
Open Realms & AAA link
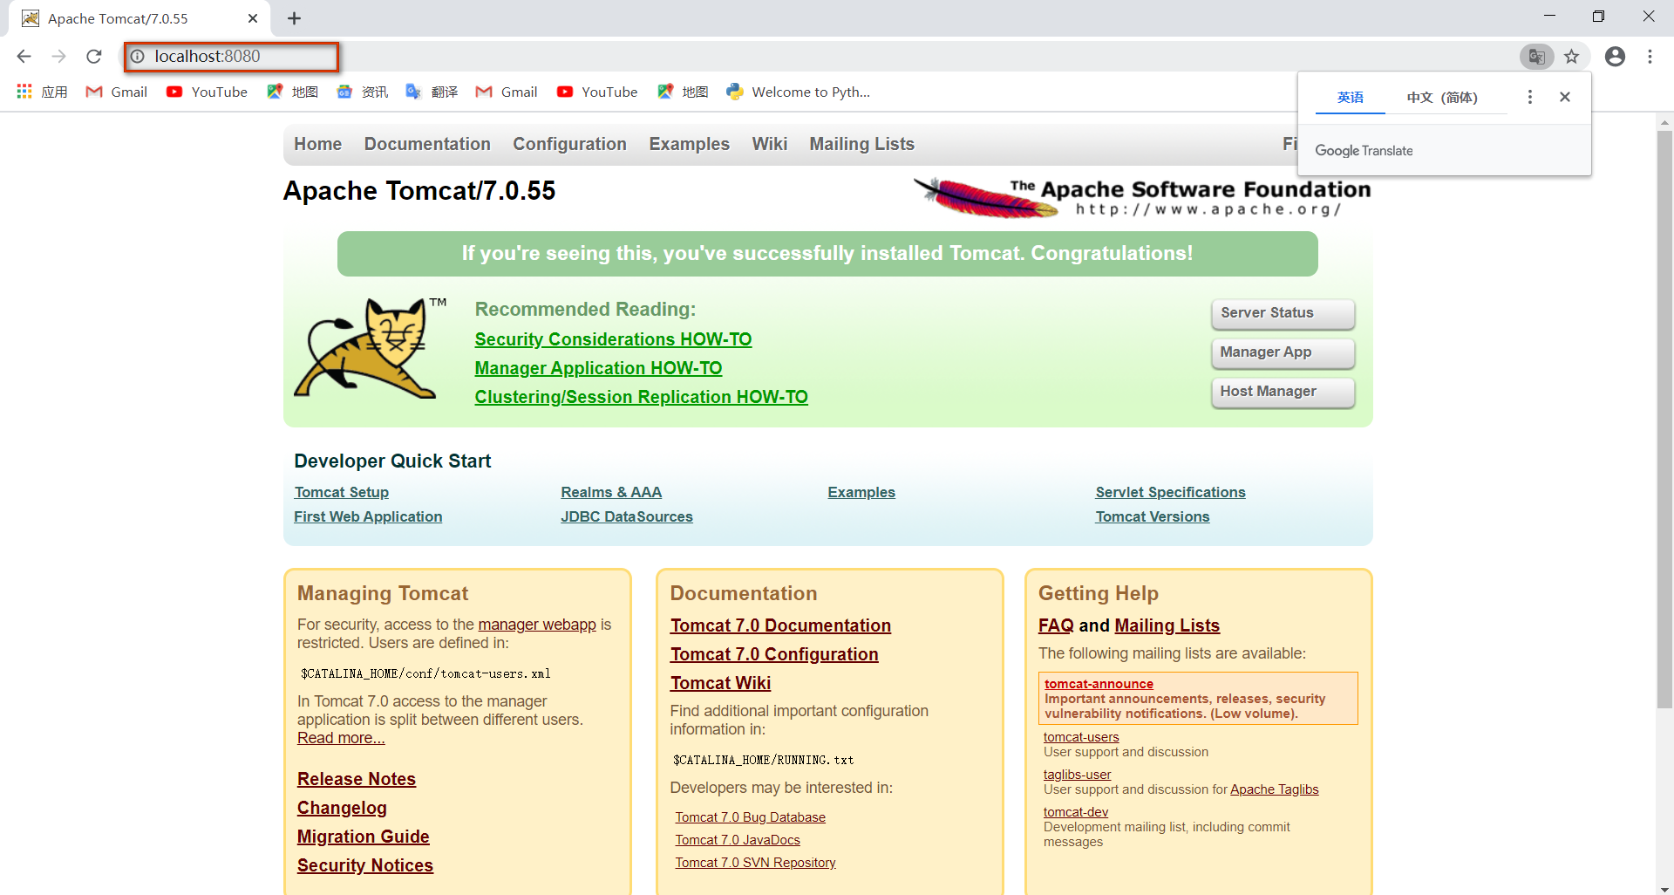(611, 492)
